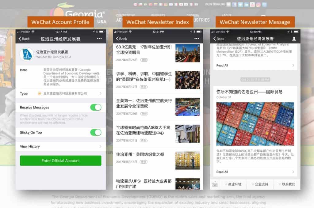Toggle the Sticky On Top switch
Image resolution: width=314 pixels, height=208 pixels.
(x=96, y=132)
